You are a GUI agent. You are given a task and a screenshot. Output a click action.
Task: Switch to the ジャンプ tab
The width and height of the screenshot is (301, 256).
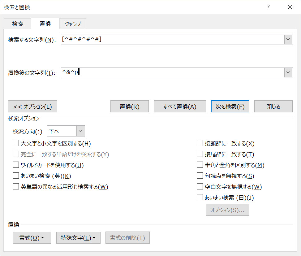pyautogui.click(x=73, y=24)
